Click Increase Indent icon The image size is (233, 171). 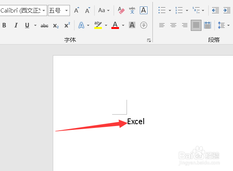tap(227, 10)
